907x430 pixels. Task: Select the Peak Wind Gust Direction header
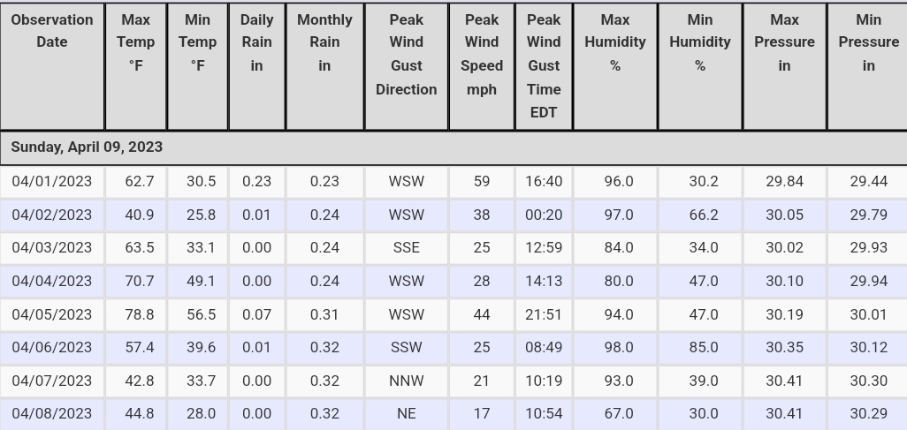406,66
